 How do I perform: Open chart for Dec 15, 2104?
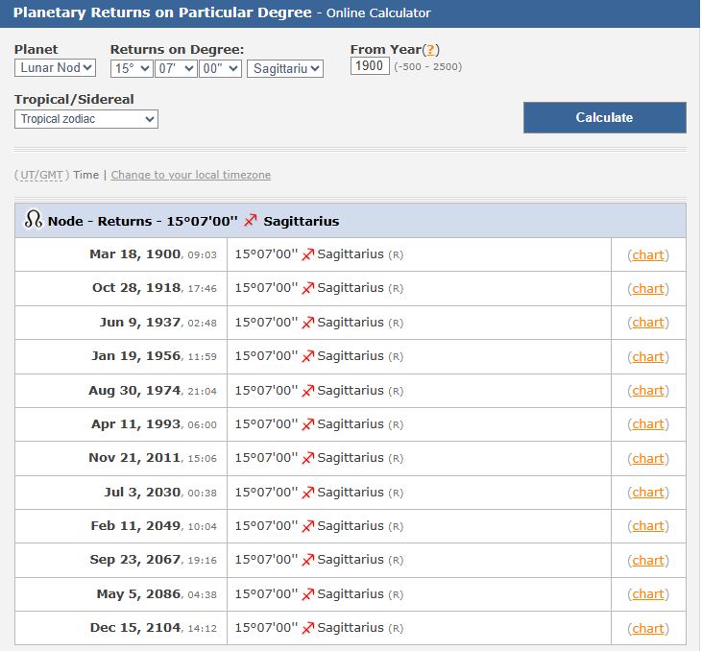tap(648, 628)
